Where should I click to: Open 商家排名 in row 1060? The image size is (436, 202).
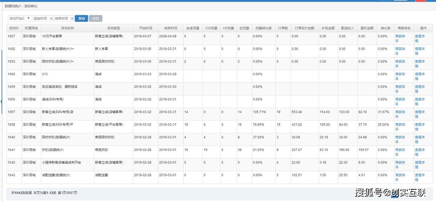tap(400, 76)
